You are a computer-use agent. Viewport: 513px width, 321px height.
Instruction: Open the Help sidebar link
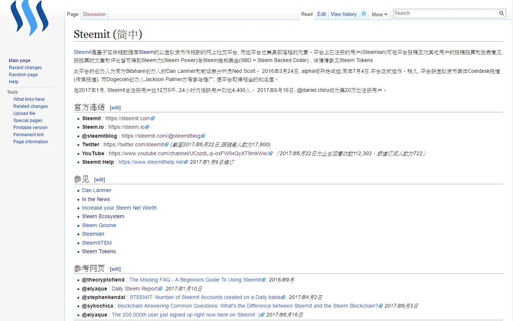pyautogui.click(x=14, y=82)
